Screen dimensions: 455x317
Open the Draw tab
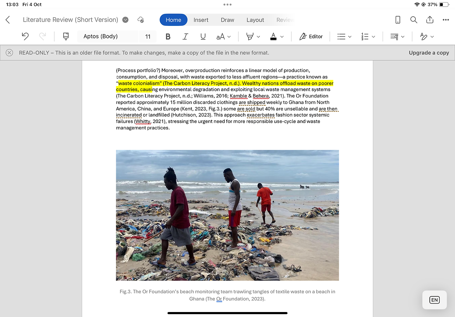pos(227,20)
